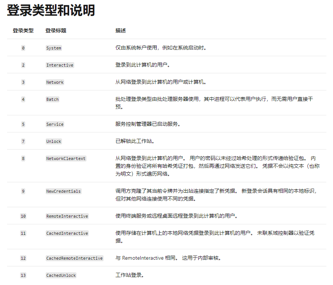
Task: Click description 登录到此计算机的用户。
Action: pyautogui.click(x=143, y=65)
